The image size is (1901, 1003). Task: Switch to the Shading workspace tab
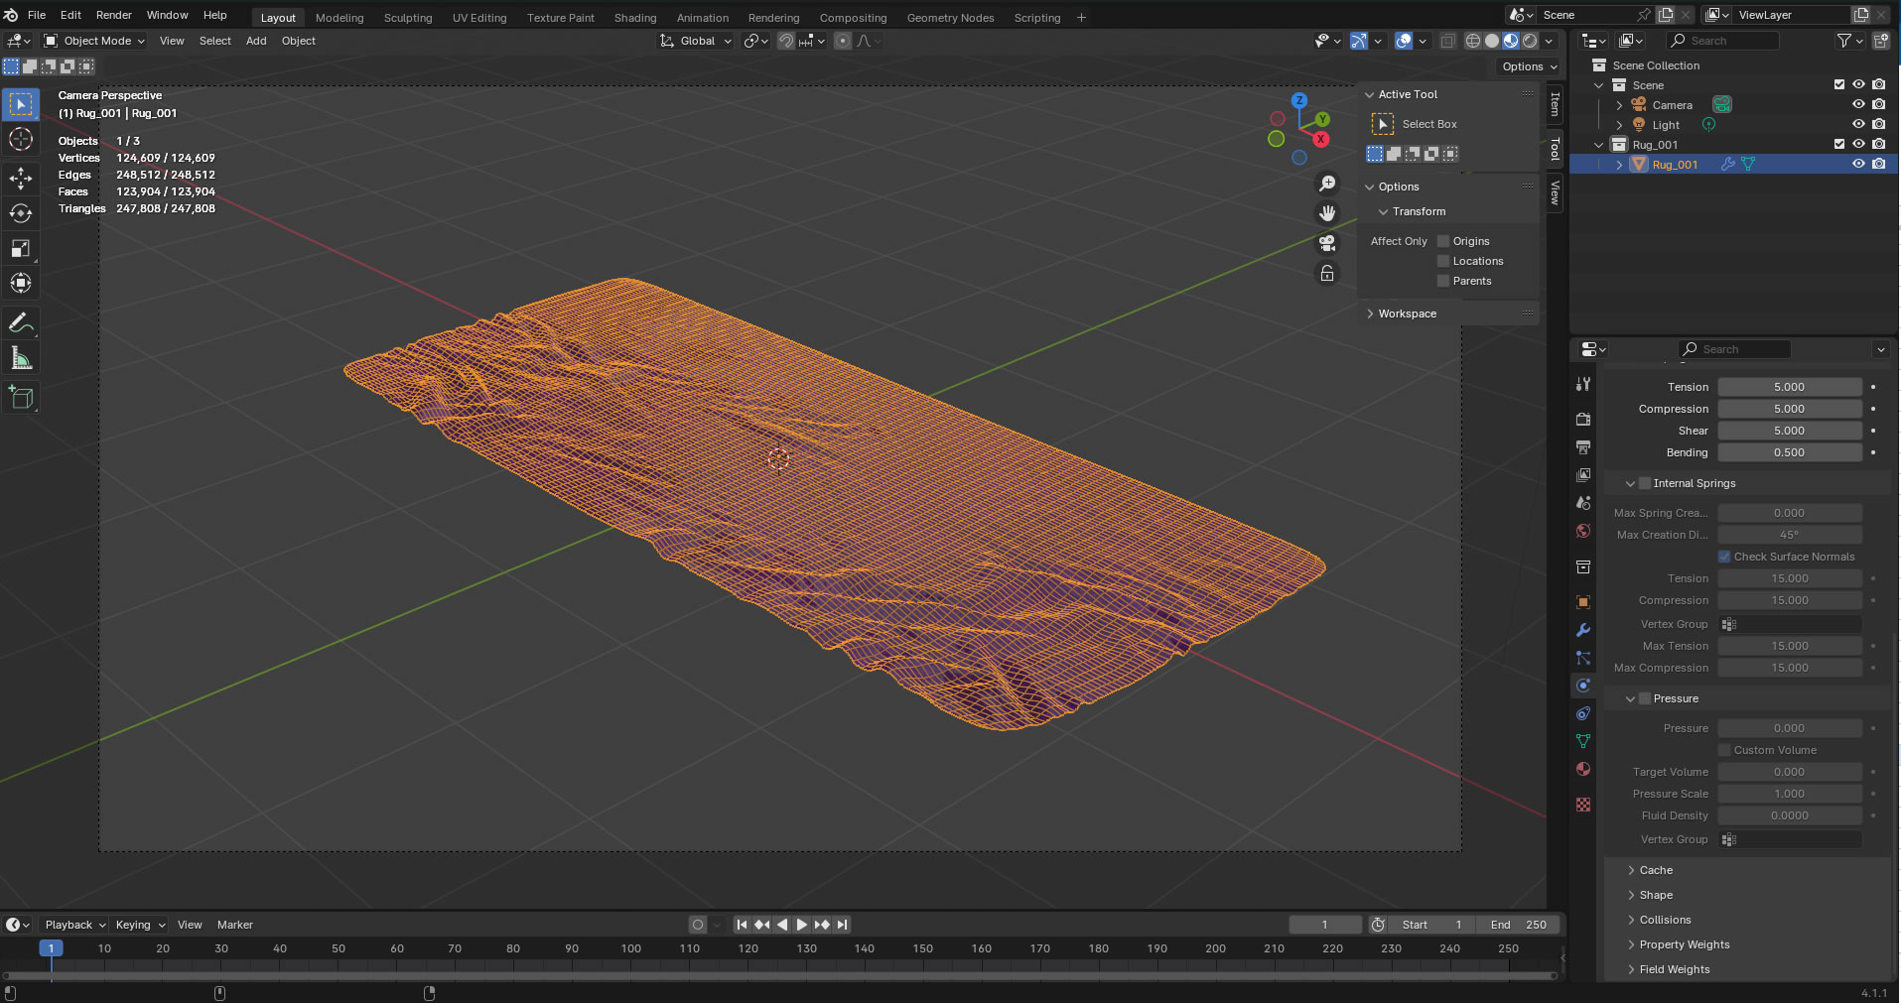[634, 18]
